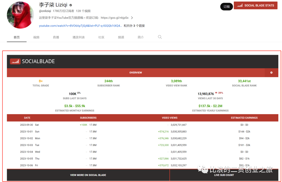Click the channel title 李子柒 Liziqi
282x182 pixels.
point(53,5)
